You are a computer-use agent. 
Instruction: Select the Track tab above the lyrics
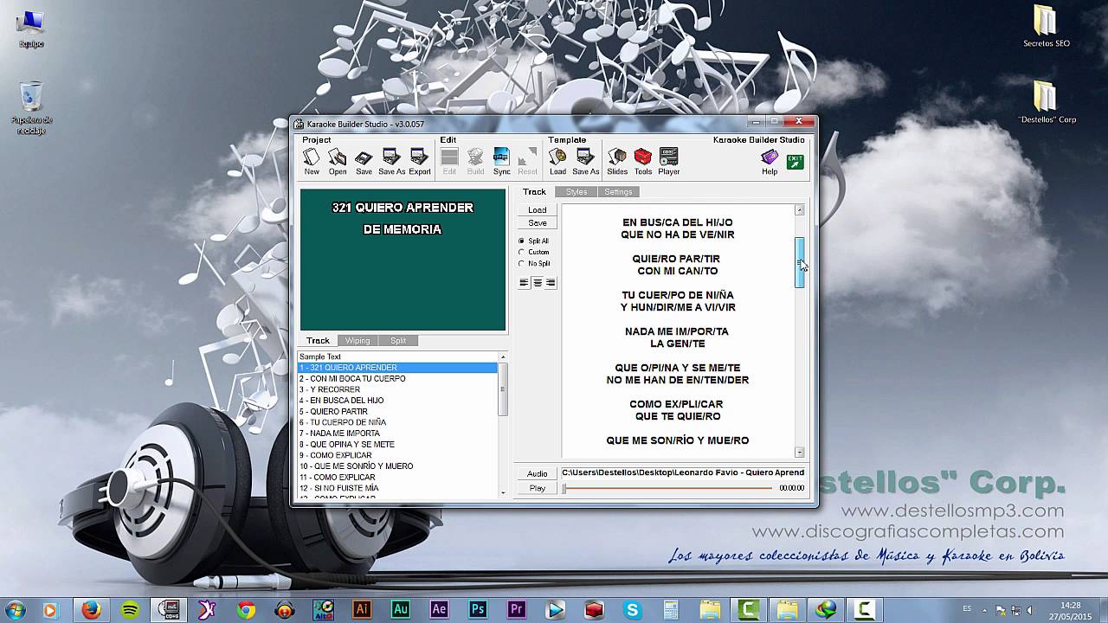click(534, 192)
